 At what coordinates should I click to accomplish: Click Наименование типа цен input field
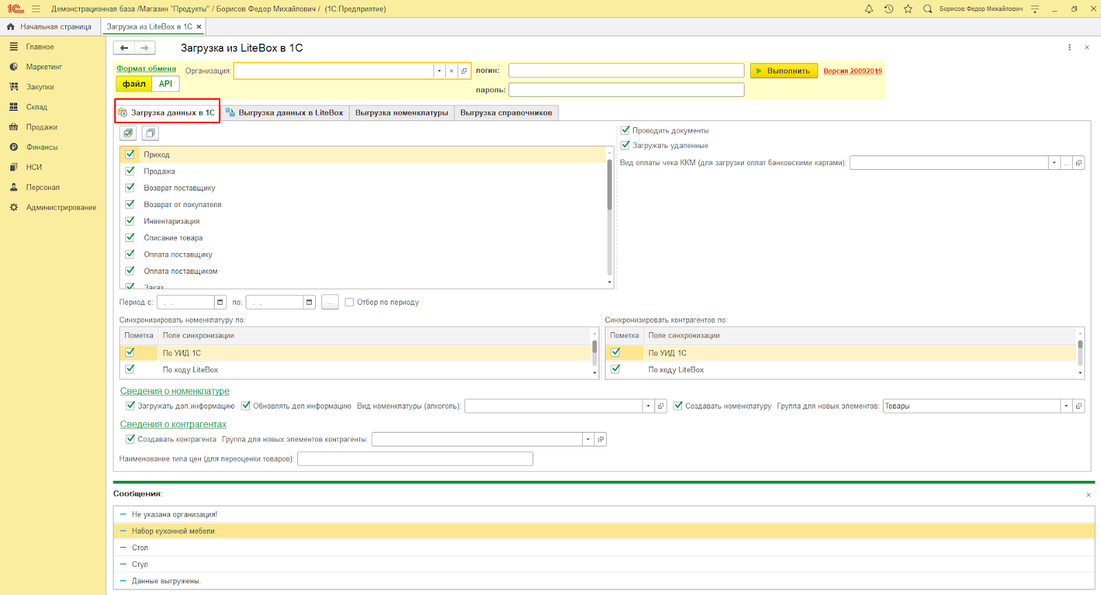tap(415, 459)
